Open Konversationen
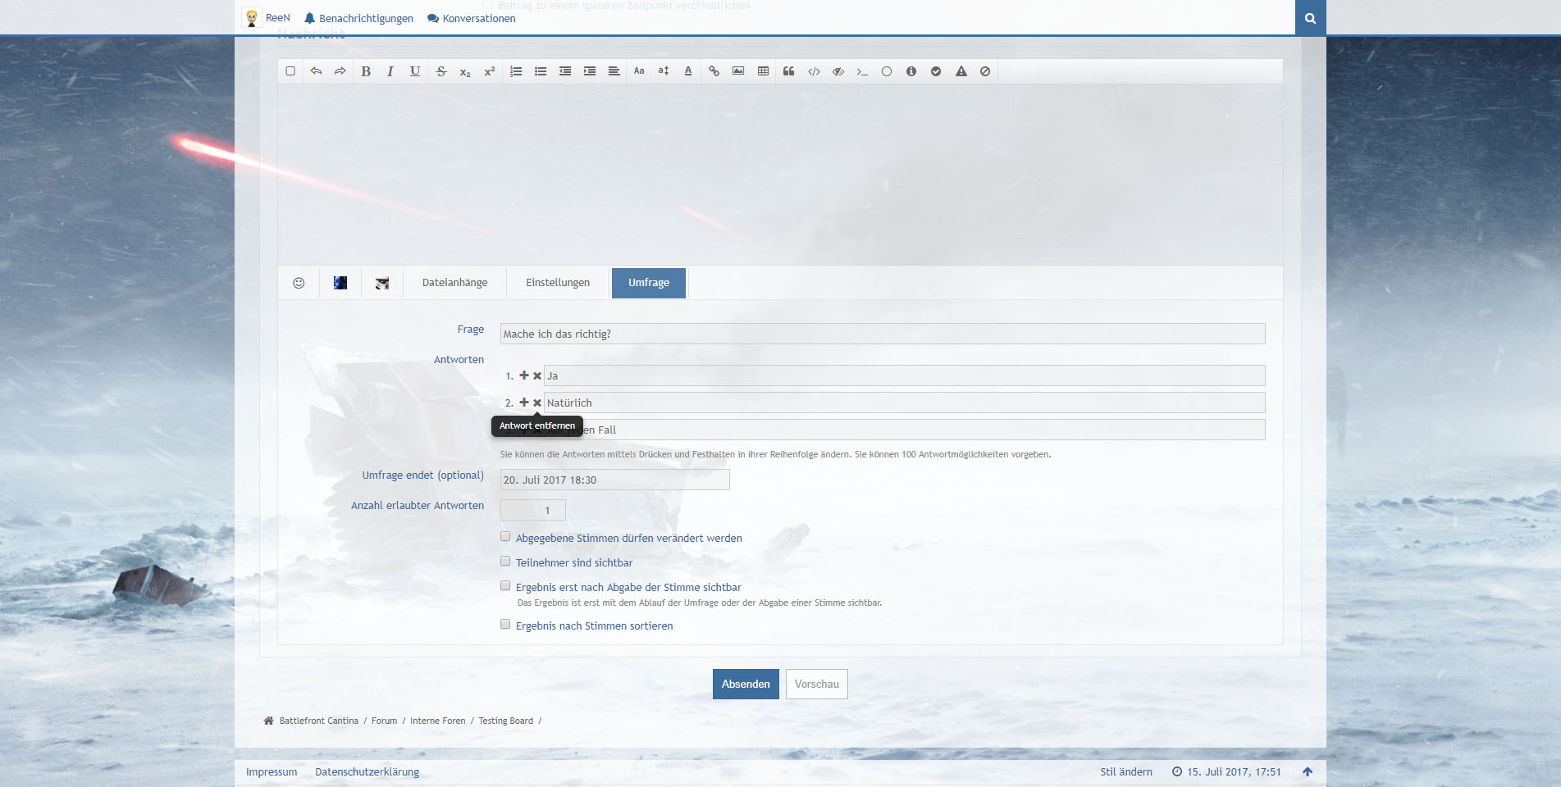1561x787 pixels. click(472, 18)
